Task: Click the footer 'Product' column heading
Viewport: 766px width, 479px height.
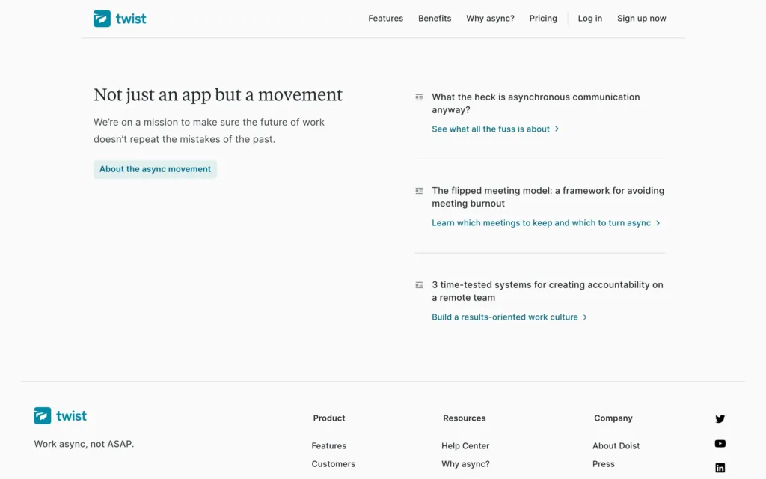Action: coord(329,418)
